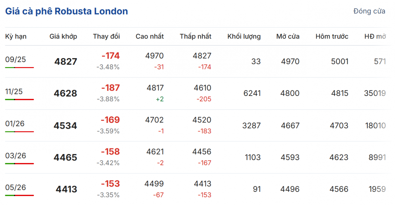
Task: Select the 09/25 contract term
Action: tap(15, 59)
